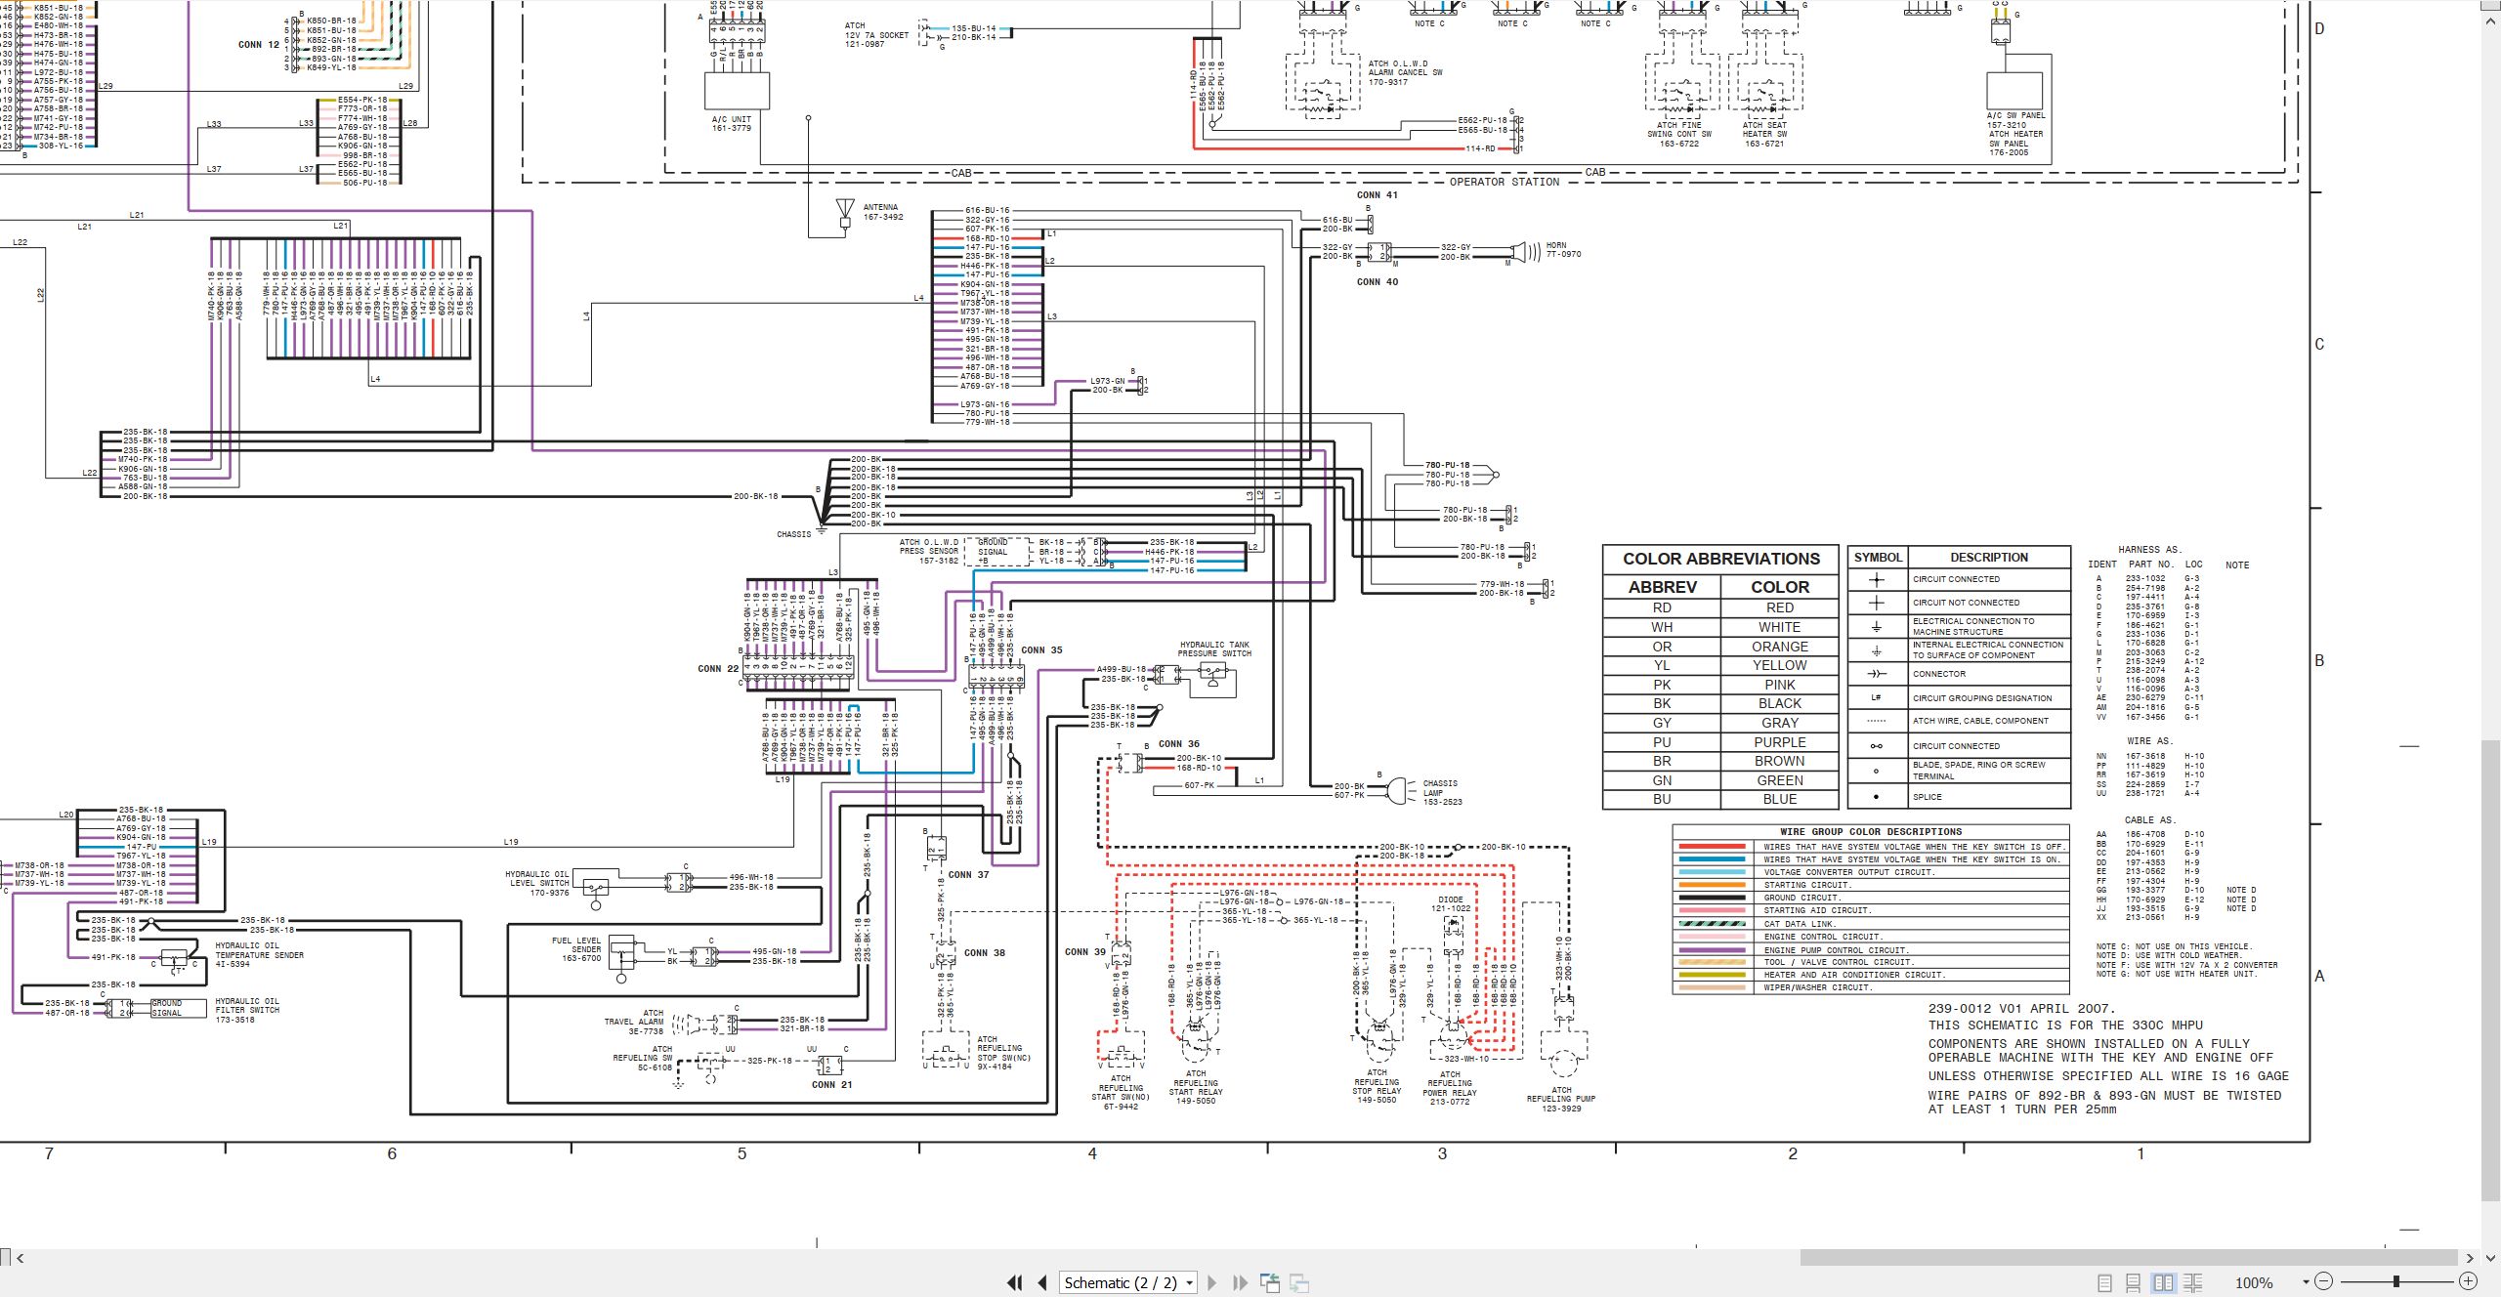Viewport: 2501px width, 1297px height.
Task: Click the red key-switch-off wire swatch
Action: click(x=1712, y=847)
